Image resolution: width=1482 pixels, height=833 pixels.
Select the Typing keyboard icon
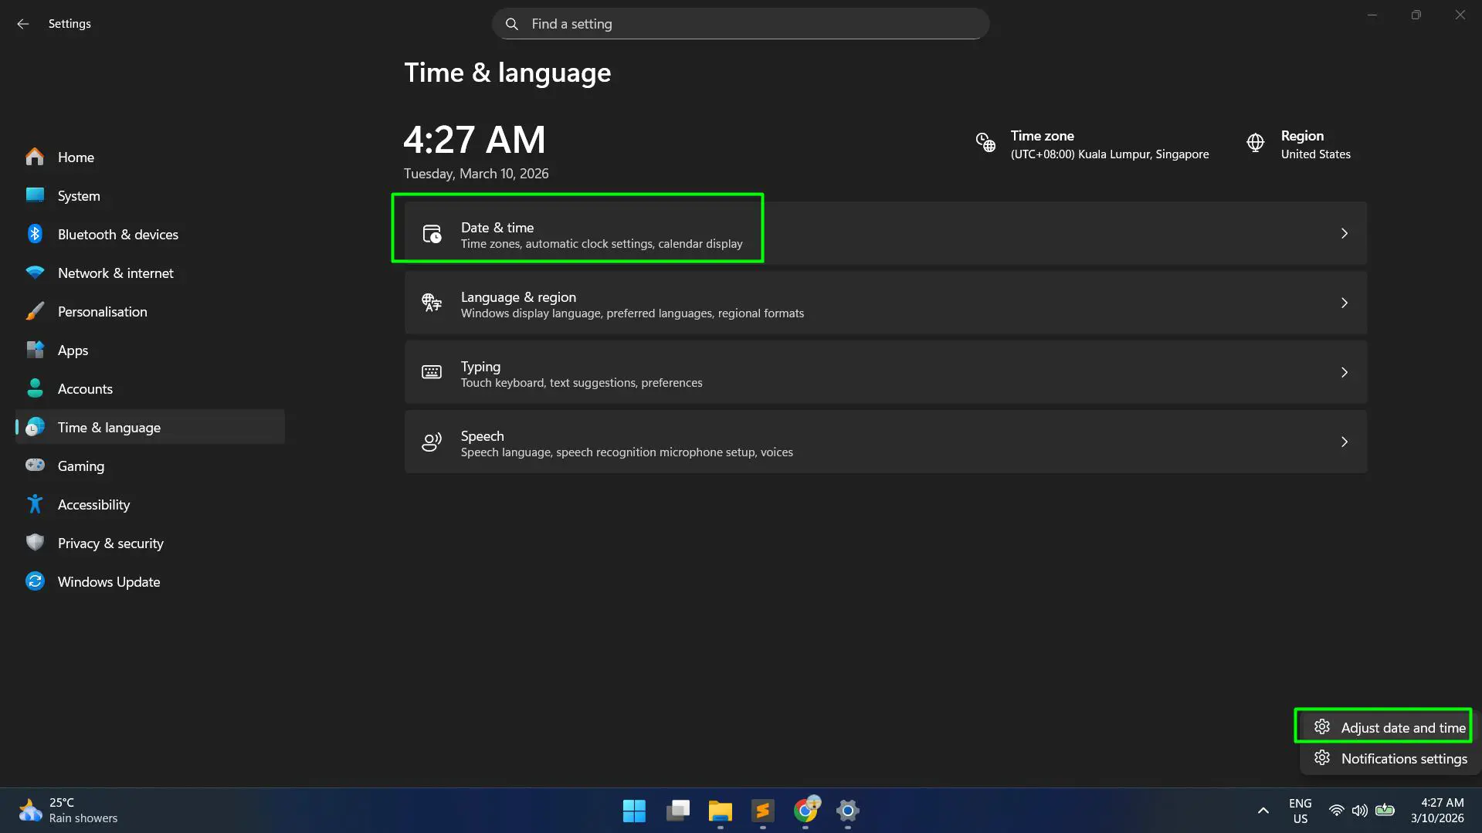[431, 372]
